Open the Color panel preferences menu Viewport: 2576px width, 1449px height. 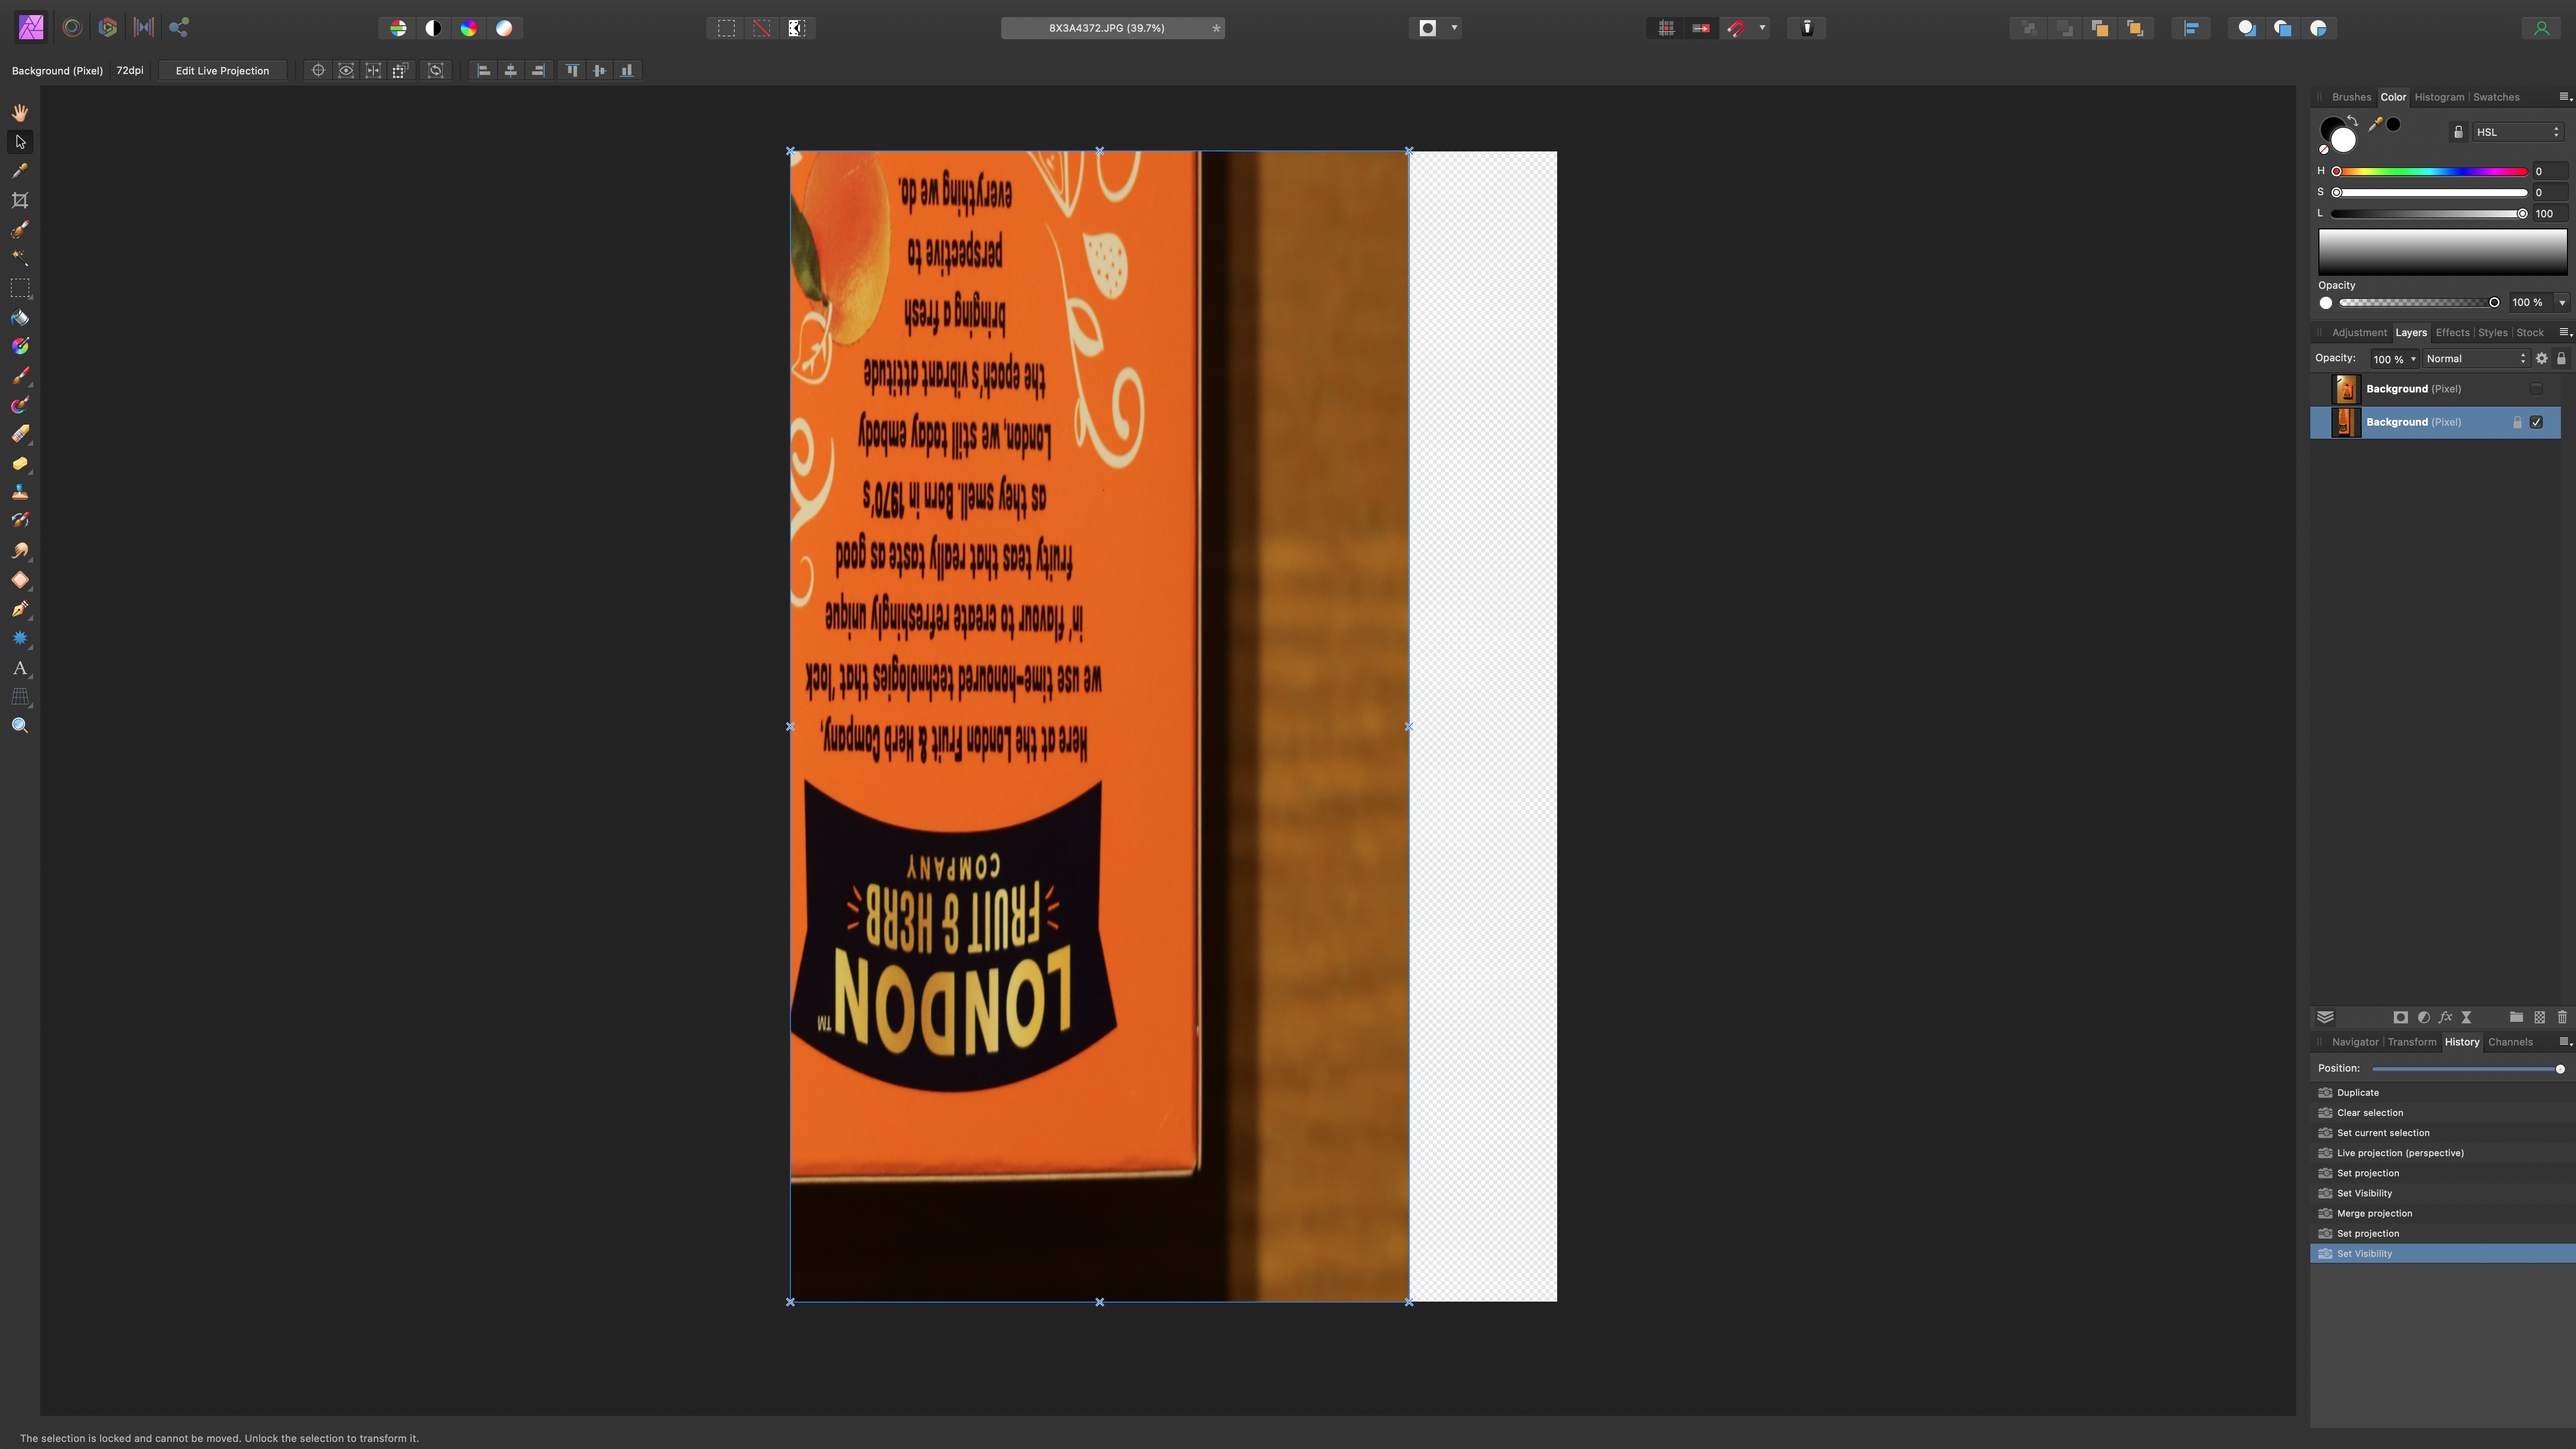pyautogui.click(x=2565, y=97)
